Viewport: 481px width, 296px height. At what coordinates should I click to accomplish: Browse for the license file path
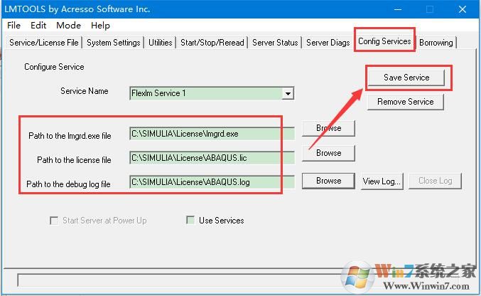[328, 153]
